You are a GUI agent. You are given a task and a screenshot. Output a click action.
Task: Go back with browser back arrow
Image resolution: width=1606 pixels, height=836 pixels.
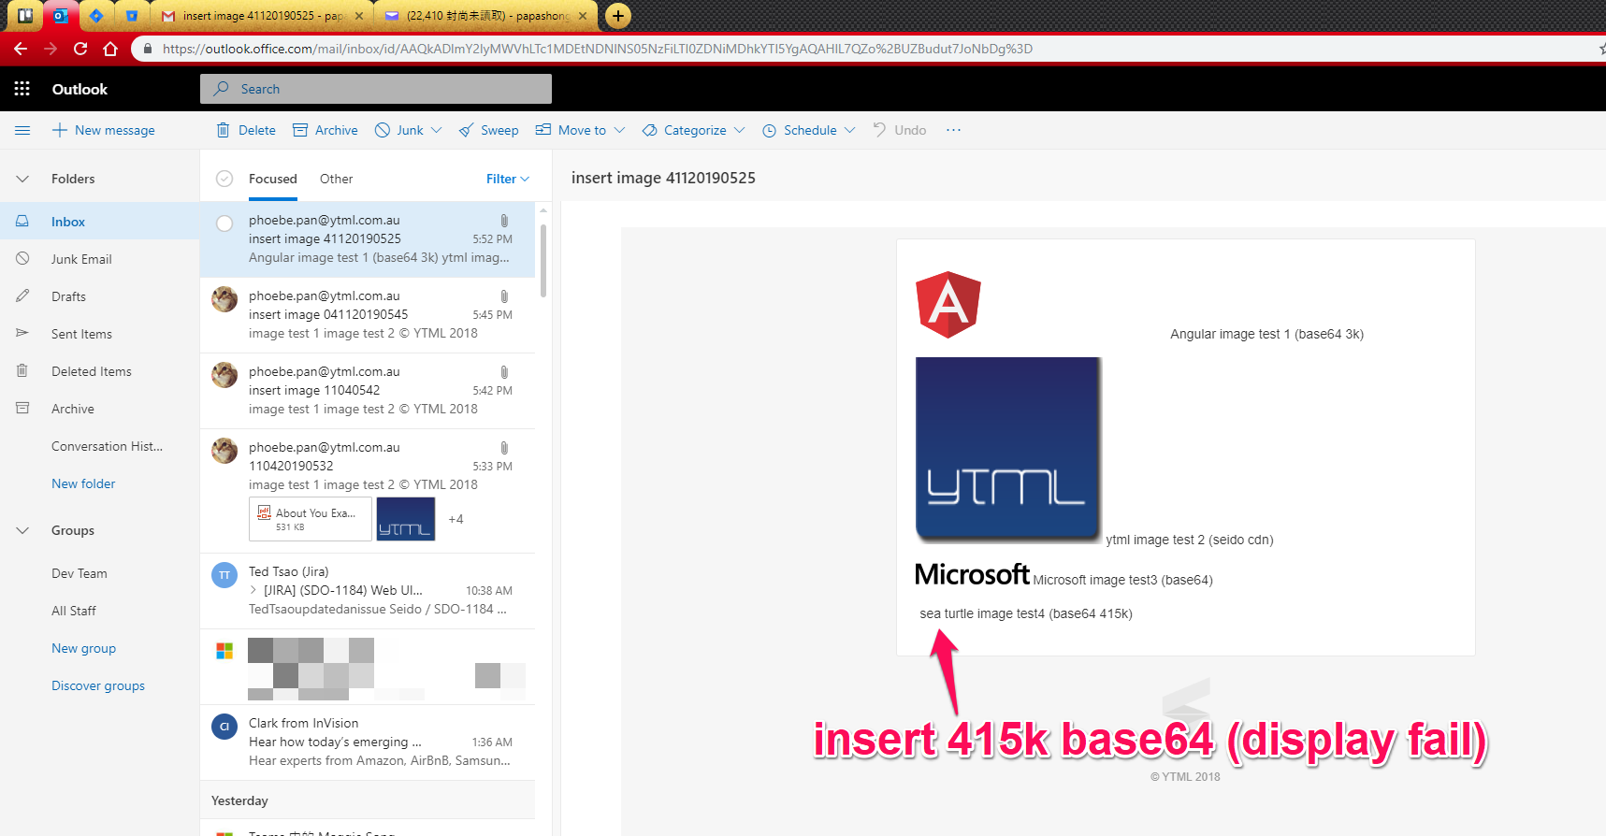(x=21, y=49)
